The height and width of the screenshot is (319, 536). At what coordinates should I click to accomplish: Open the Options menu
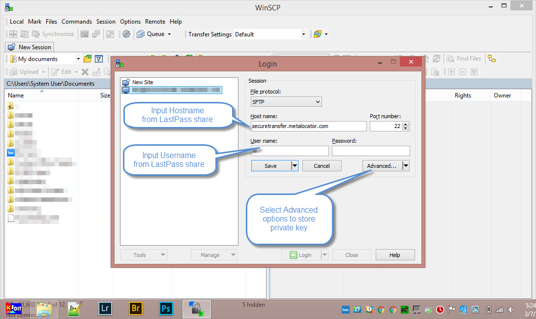click(130, 22)
